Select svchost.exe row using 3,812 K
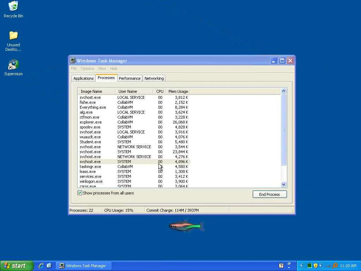This screenshot has height=271, width=361. click(134, 97)
